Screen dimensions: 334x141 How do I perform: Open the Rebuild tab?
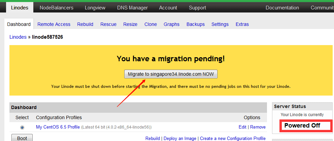85,24
